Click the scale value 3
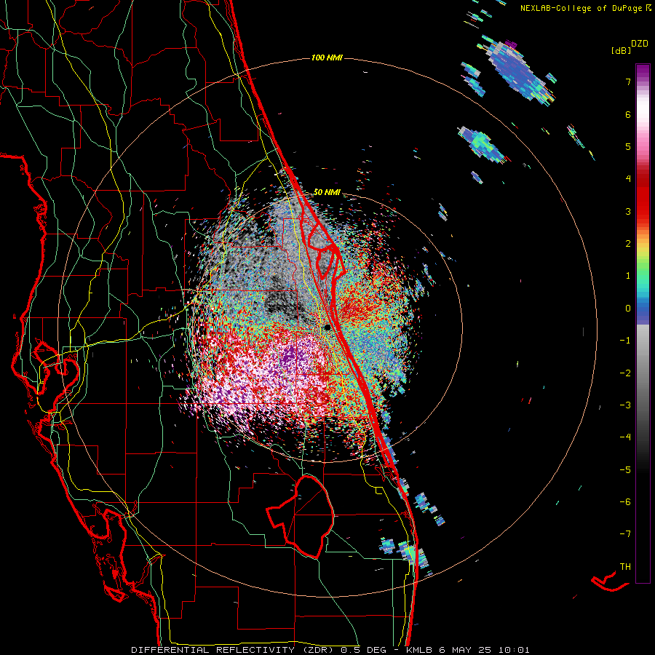 (628, 211)
